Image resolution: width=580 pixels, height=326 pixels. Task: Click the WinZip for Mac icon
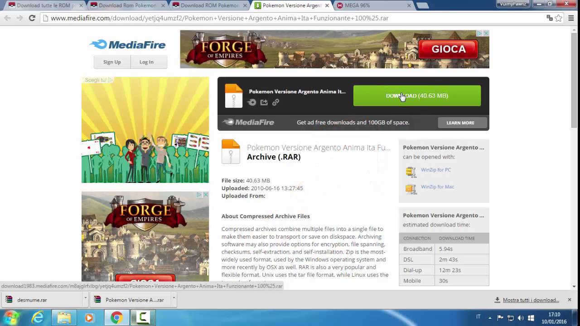click(411, 189)
